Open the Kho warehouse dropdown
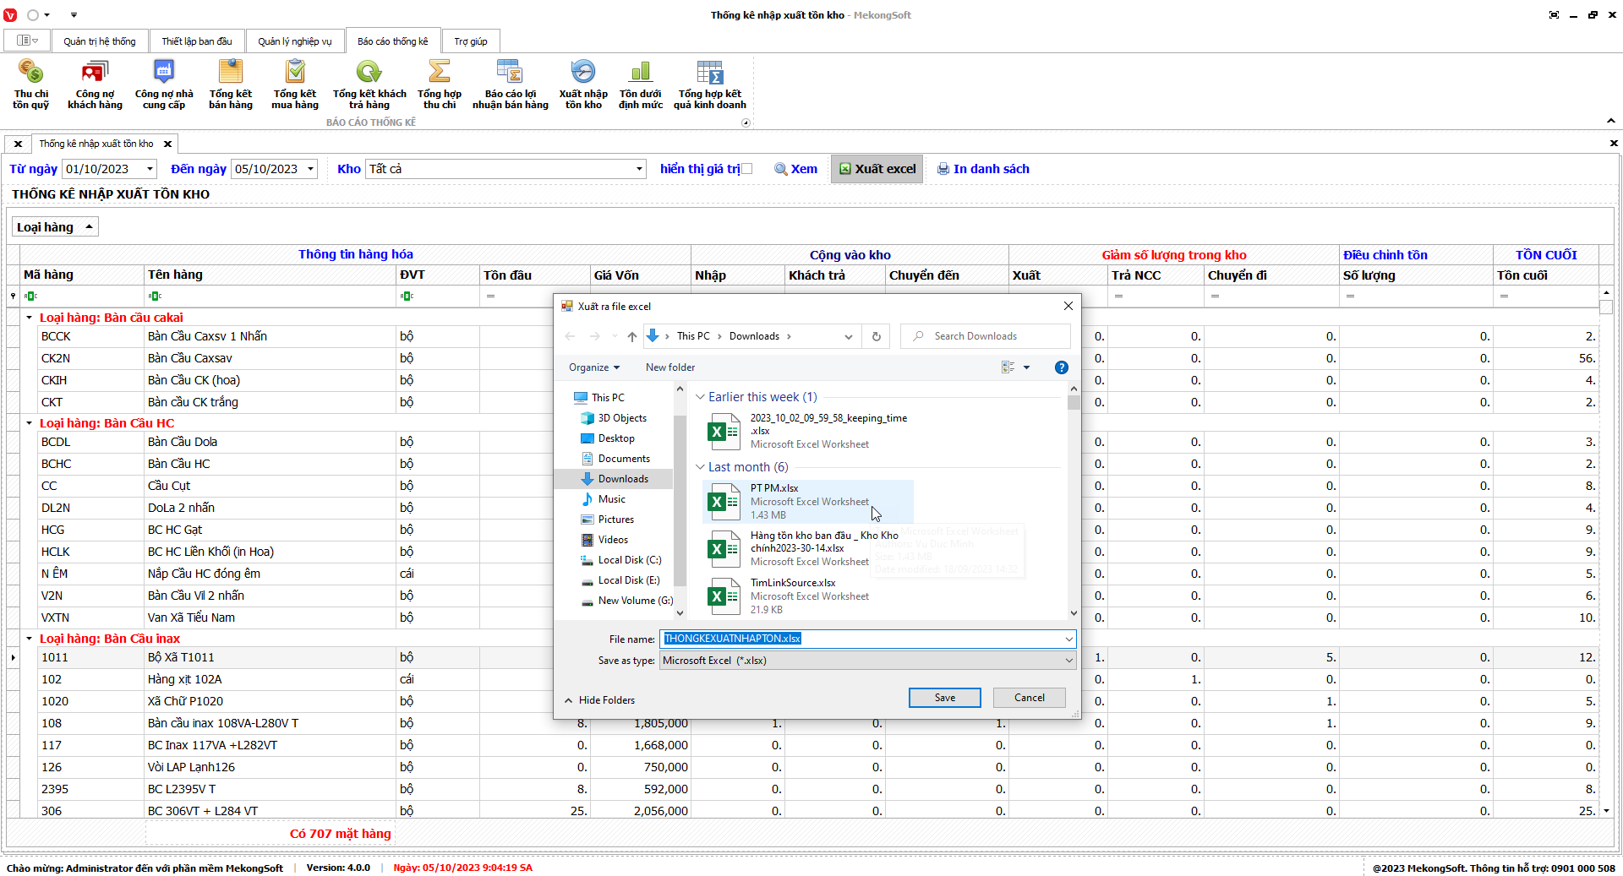This screenshot has width=1623, height=876. [x=639, y=169]
